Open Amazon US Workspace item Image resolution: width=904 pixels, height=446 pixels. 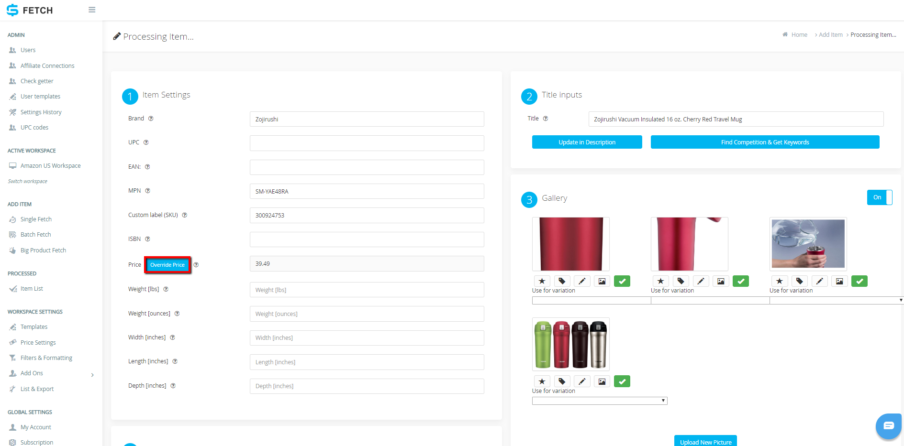(x=50, y=166)
